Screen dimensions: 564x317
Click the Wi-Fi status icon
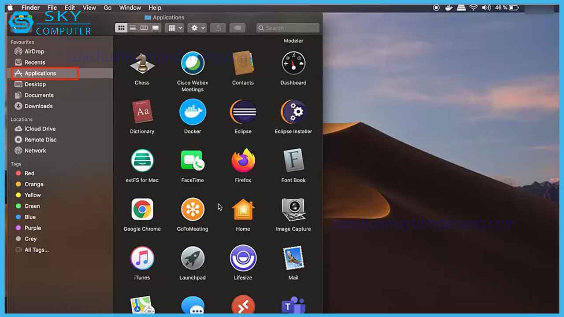[474, 8]
